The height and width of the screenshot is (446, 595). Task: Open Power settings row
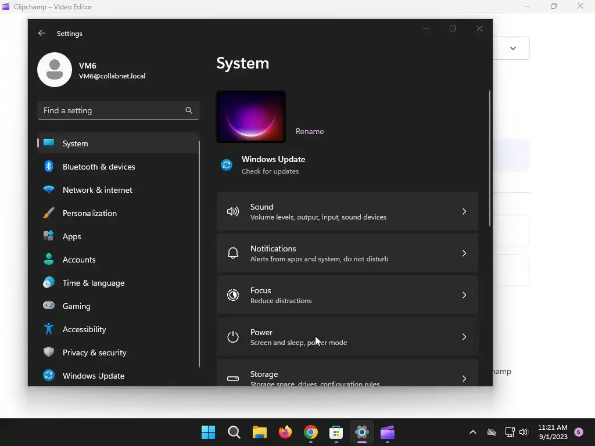[x=347, y=337]
